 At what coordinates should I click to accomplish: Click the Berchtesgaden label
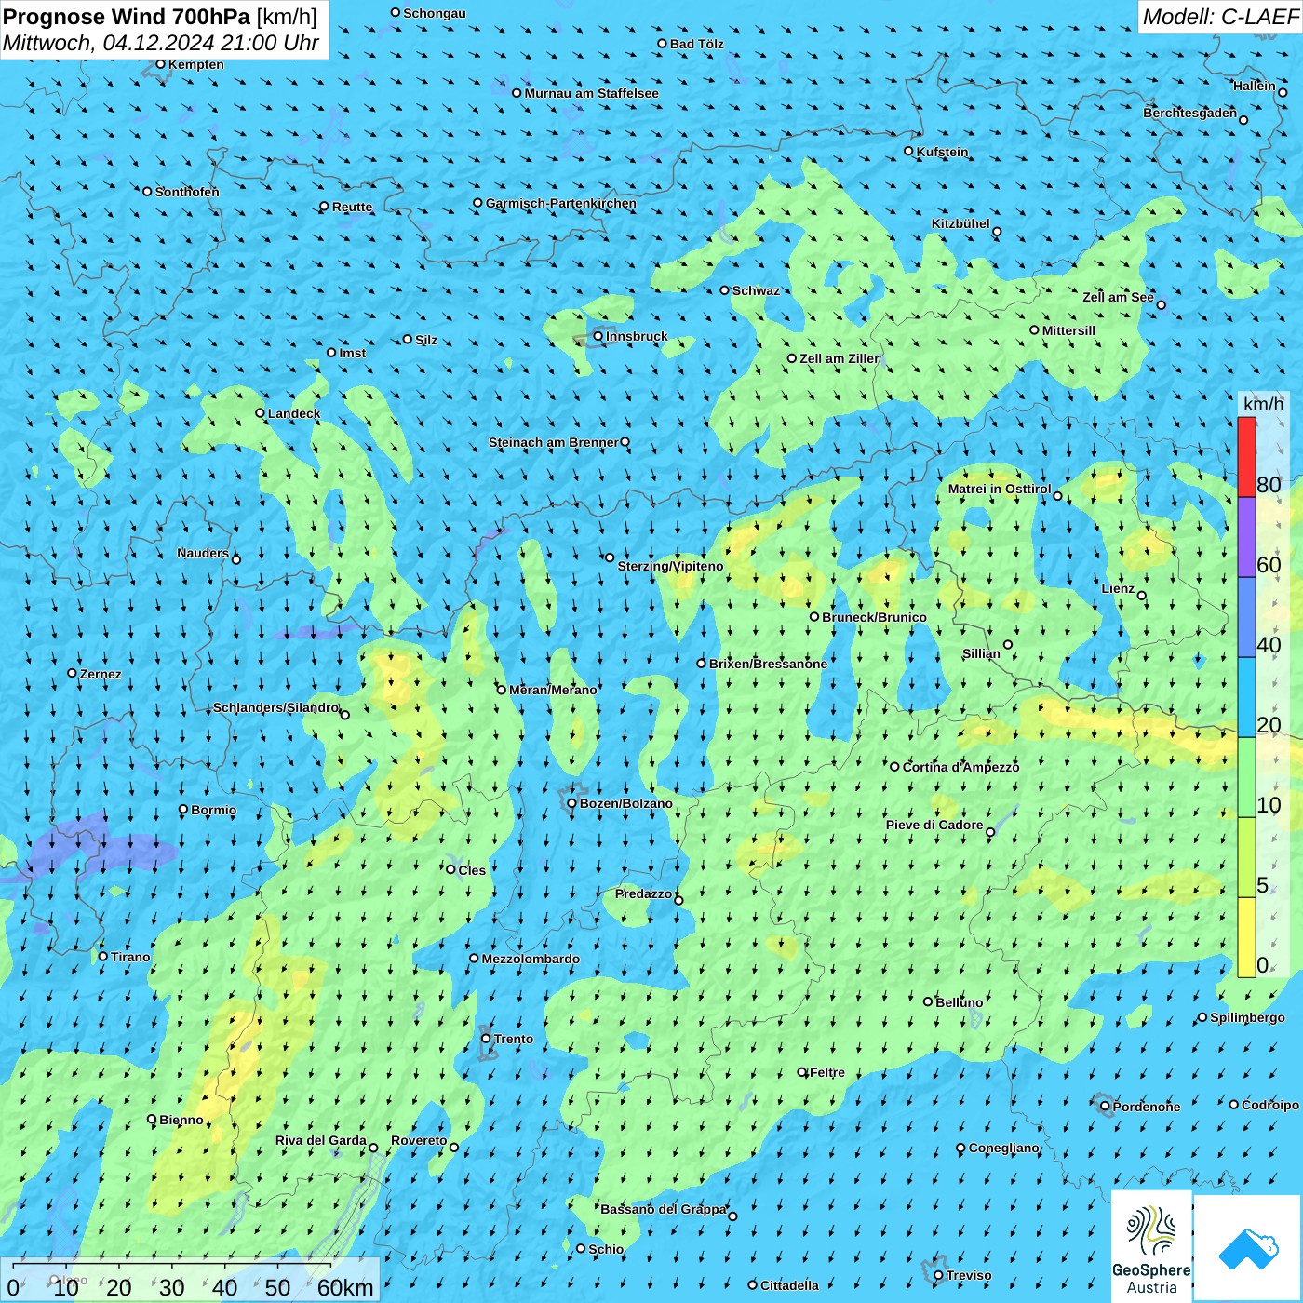[1190, 113]
